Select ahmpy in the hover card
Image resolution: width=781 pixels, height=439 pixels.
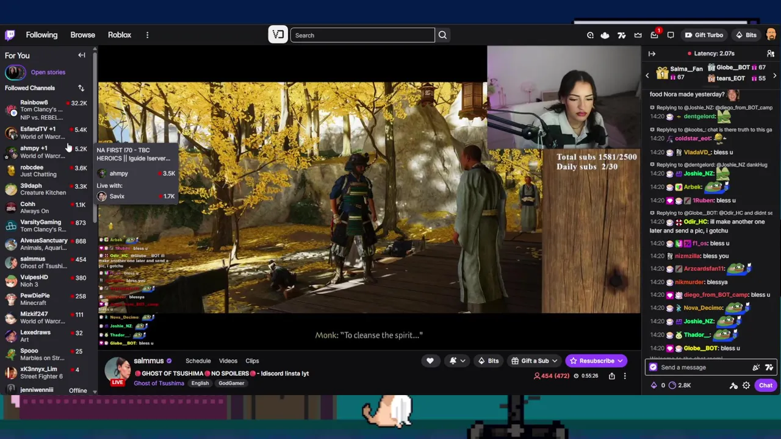[x=135, y=174]
